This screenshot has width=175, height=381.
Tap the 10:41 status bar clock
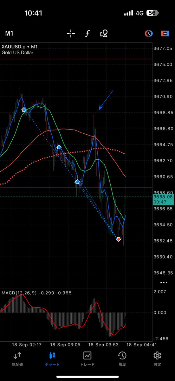coord(33,13)
